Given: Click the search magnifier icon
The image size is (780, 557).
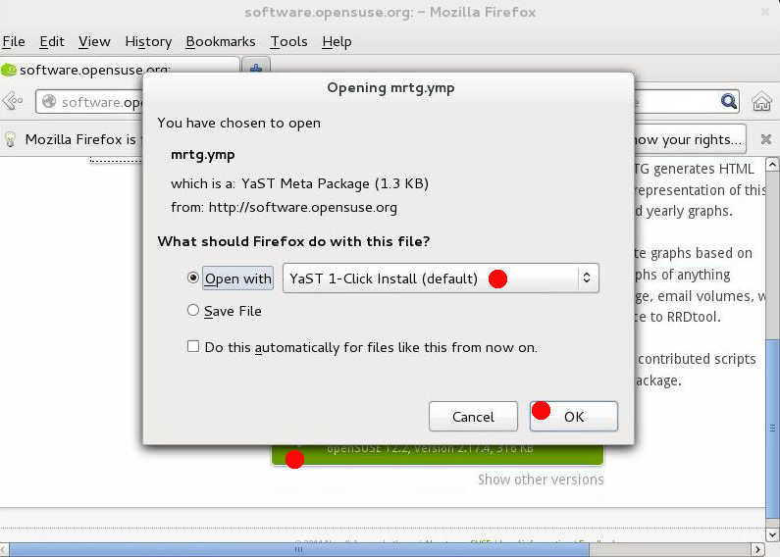Looking at the screenshot, I should click(729, 101).
